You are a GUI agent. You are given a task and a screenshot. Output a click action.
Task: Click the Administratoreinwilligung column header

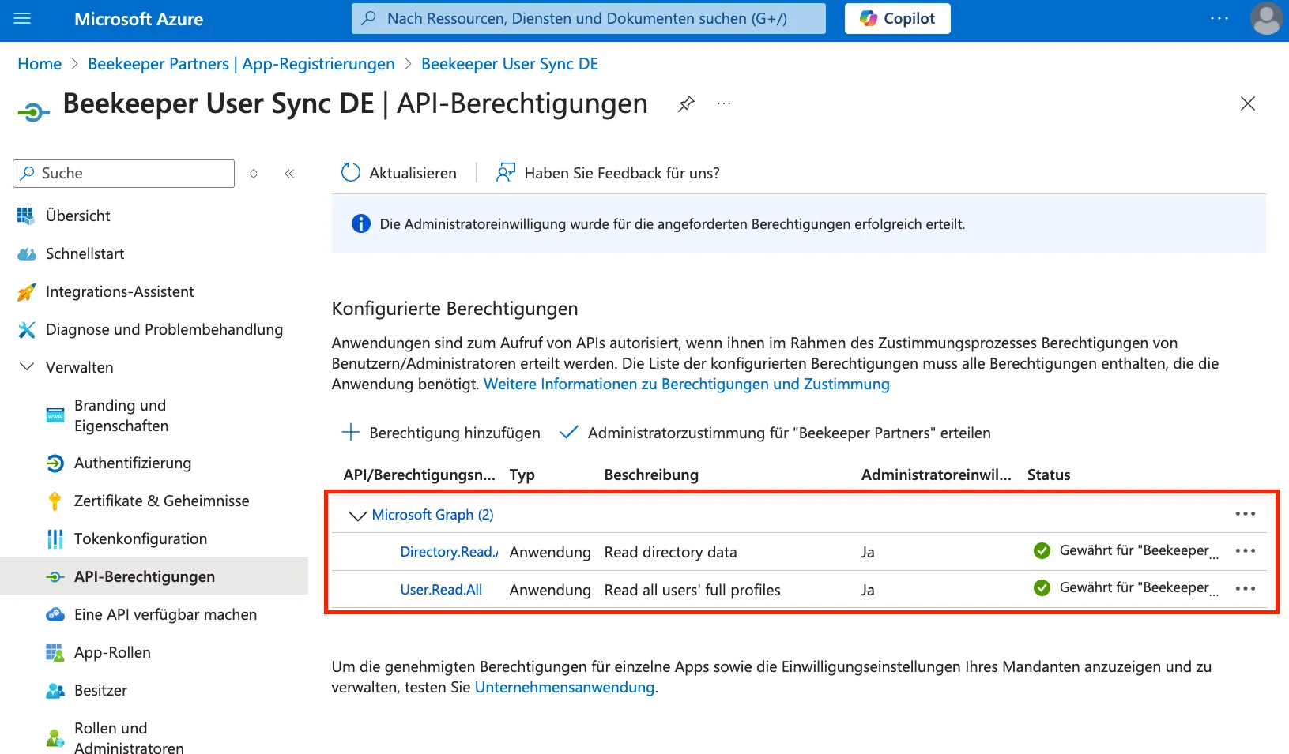tap(937, 475)
